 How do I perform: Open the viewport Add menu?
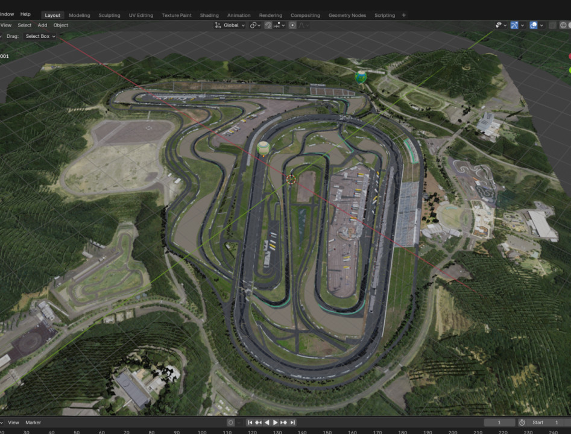pos(42,25)
